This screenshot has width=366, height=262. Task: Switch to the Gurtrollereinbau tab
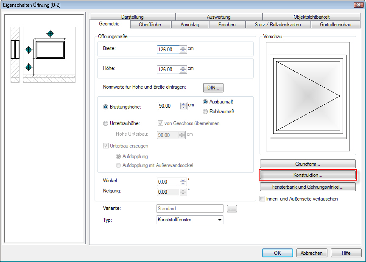click(335, 25)
